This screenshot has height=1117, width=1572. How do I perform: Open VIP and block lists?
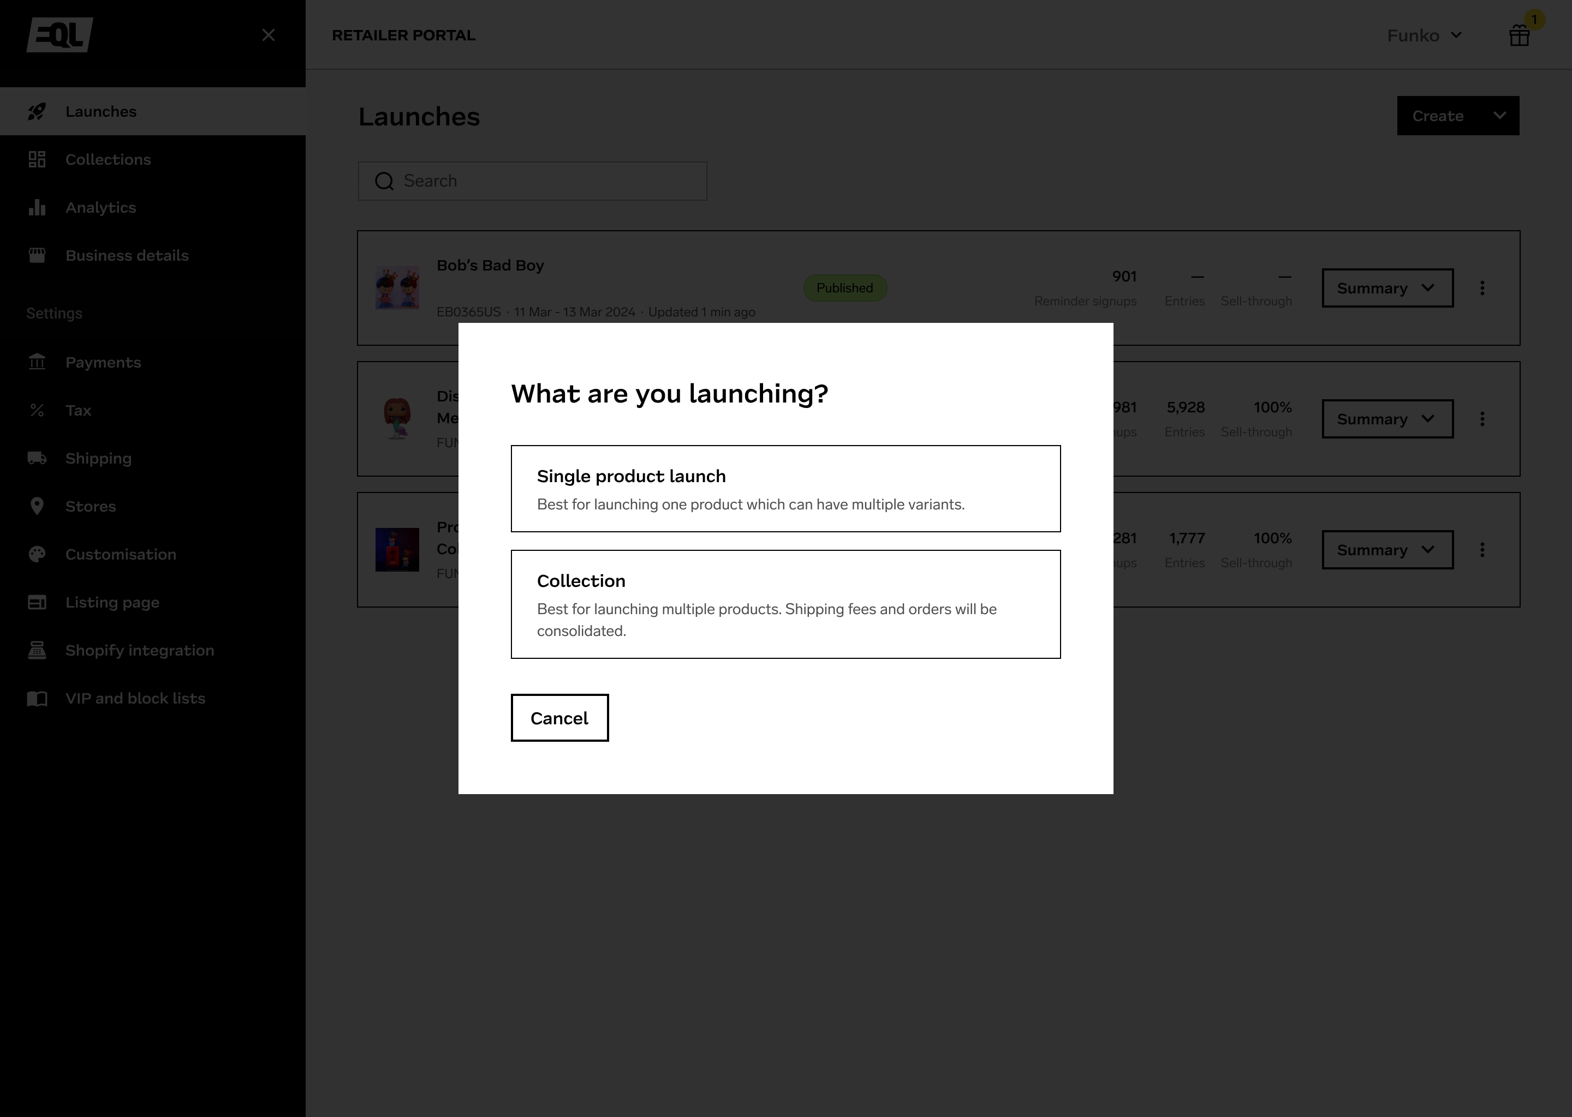(153, 698)
